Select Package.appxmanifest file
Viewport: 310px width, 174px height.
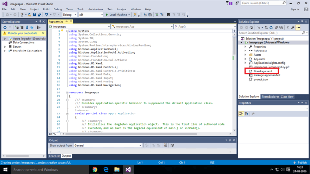point(267,75)
